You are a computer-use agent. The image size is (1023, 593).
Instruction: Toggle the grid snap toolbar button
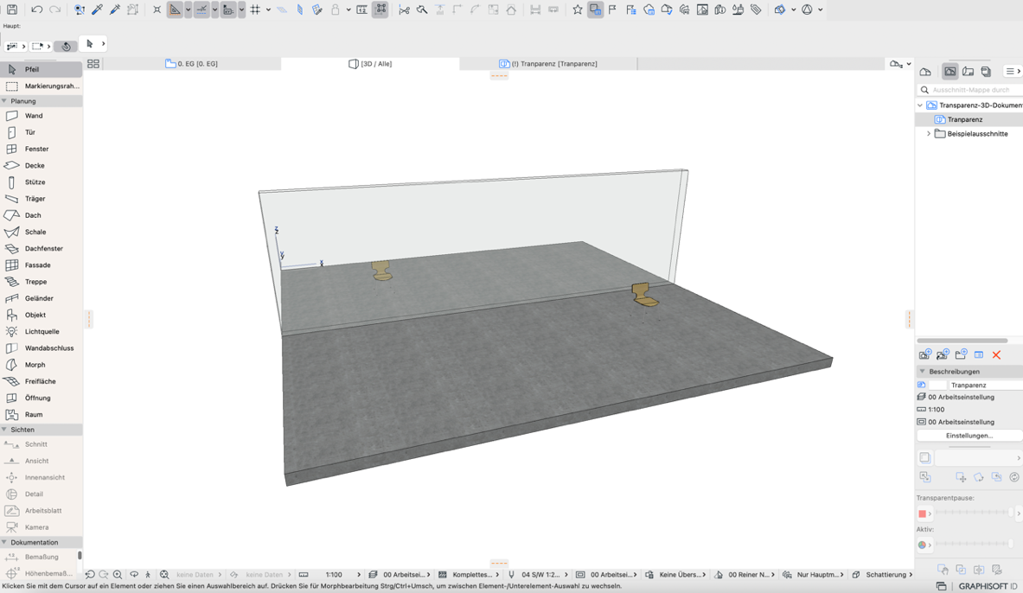click(255, 10)
